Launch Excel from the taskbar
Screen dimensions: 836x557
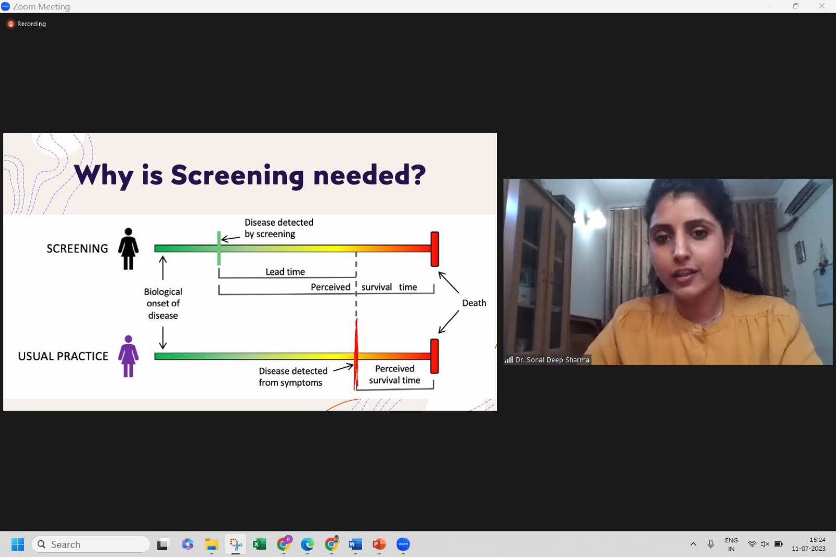click(x=259, y=544)
